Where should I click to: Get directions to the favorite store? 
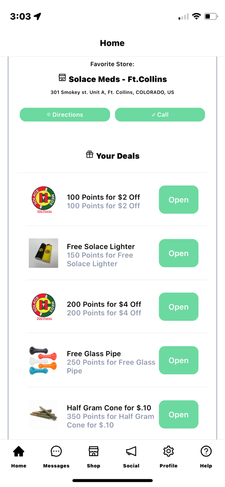(x=65, y=115)
